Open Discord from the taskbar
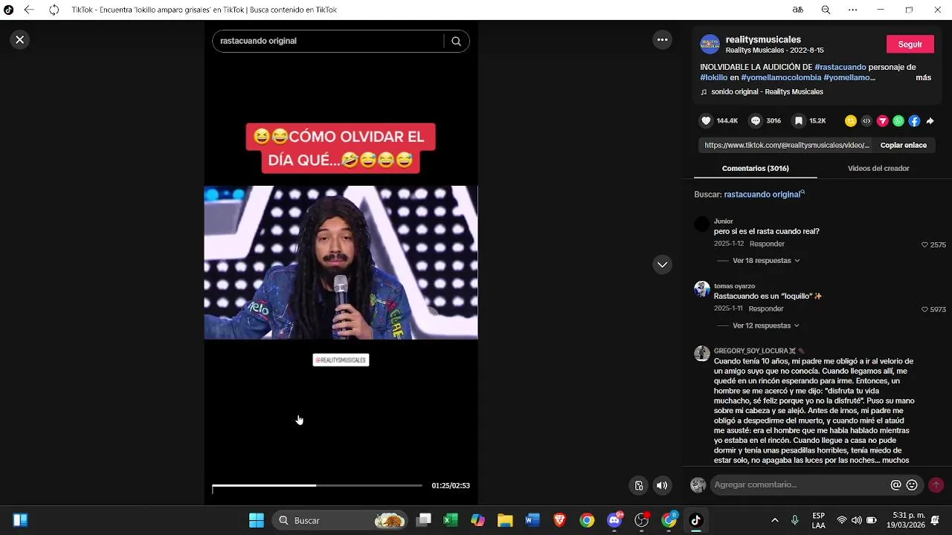This screenshot has width=952, height=535. tap(614, 520)
